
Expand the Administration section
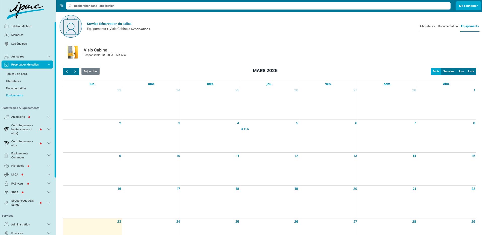[x=49, y=224]
